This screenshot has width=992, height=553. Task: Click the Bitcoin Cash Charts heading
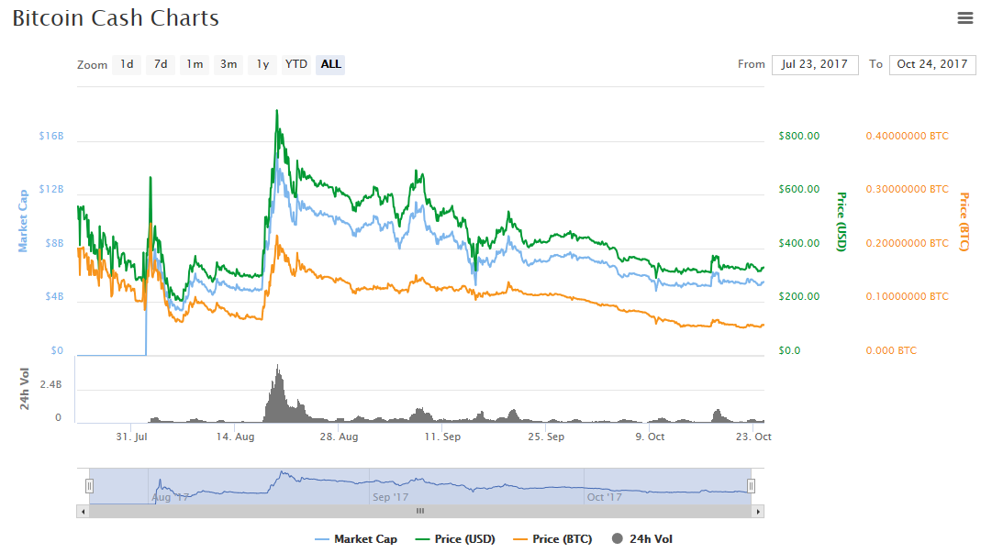[x=115, y=18]
